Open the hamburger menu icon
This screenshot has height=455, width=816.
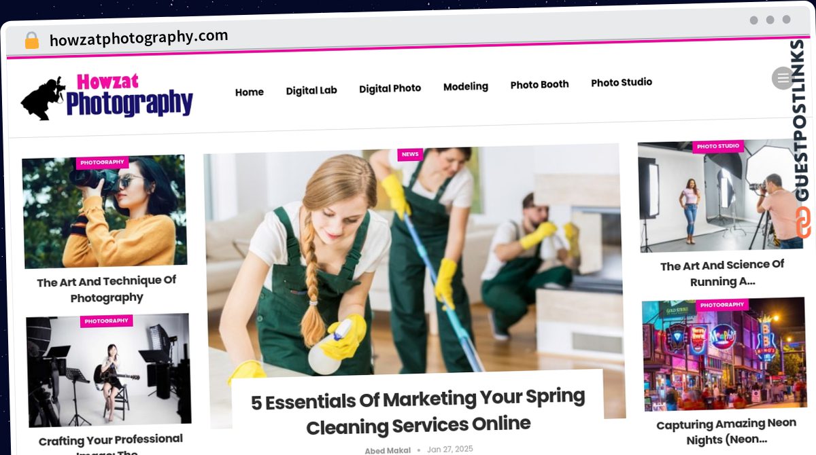pyautogui.click(x=783, y=78)
